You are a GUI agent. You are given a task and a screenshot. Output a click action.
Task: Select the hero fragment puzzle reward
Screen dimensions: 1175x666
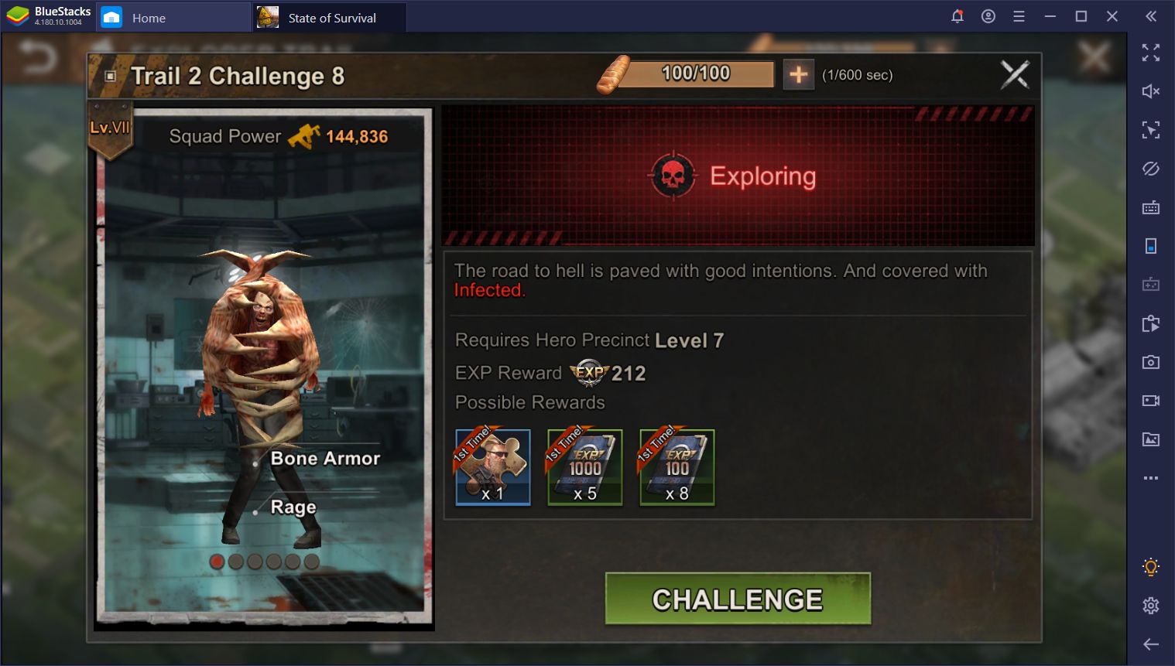(x=493, y=466)
